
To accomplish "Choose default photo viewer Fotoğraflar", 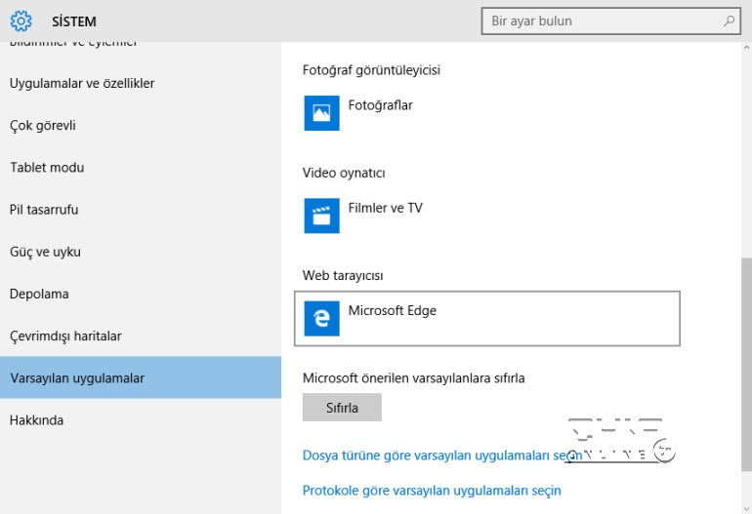I will click(486, 113).
